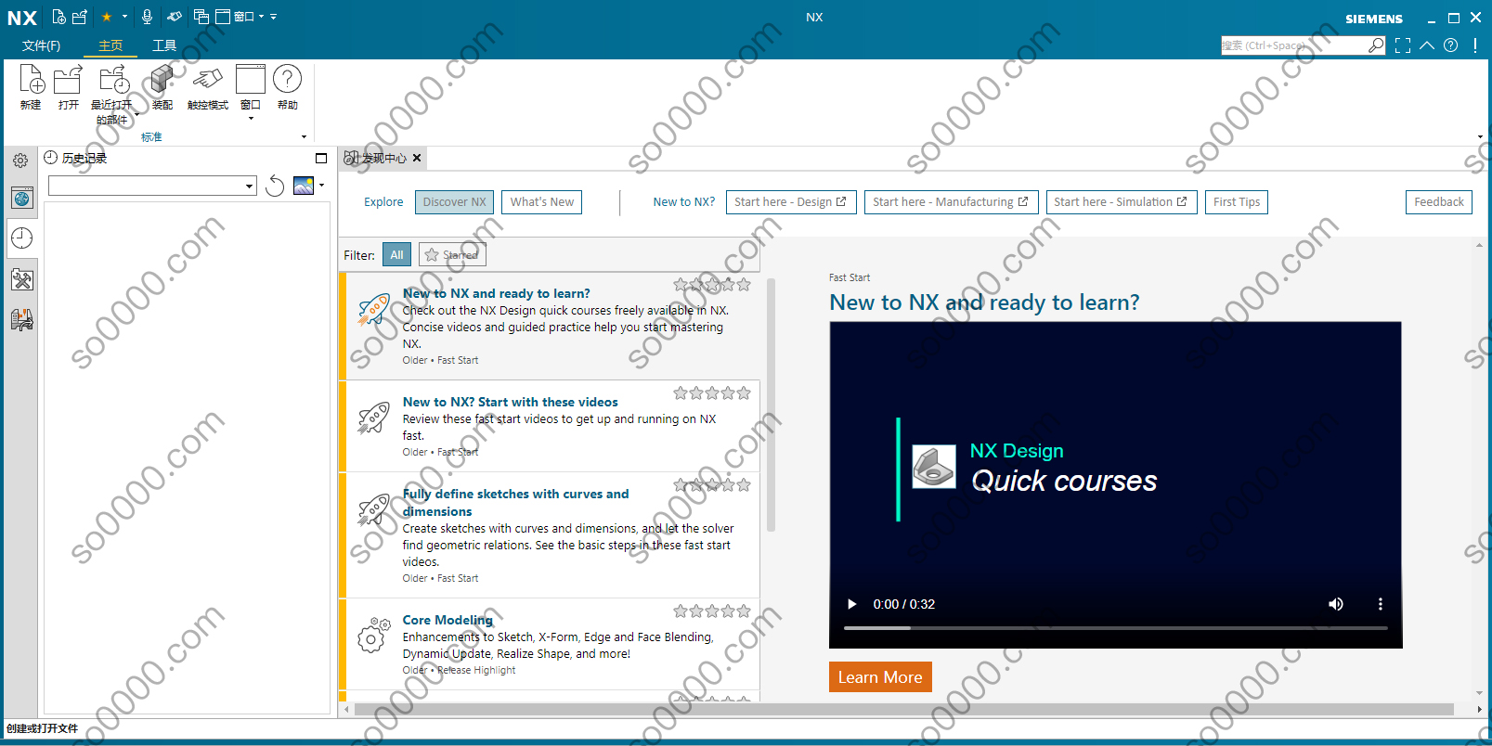Click the 装配 assembly cube icon
This screenshot has width=1492, height=746.
(162, 87)
